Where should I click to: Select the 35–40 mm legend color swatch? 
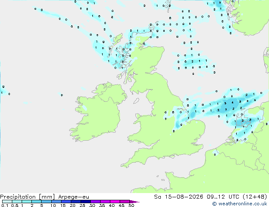(105, 202)
